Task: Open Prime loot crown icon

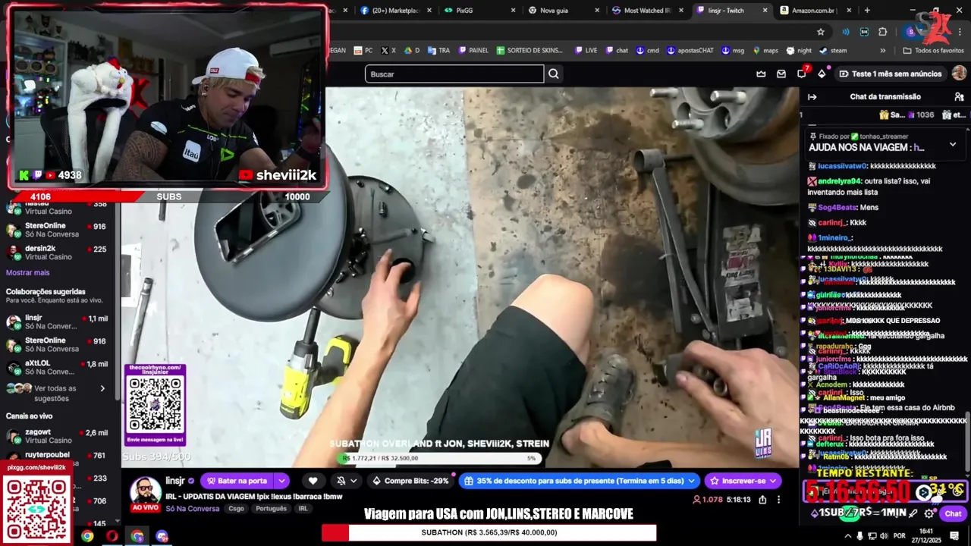Action: (761, 74)
